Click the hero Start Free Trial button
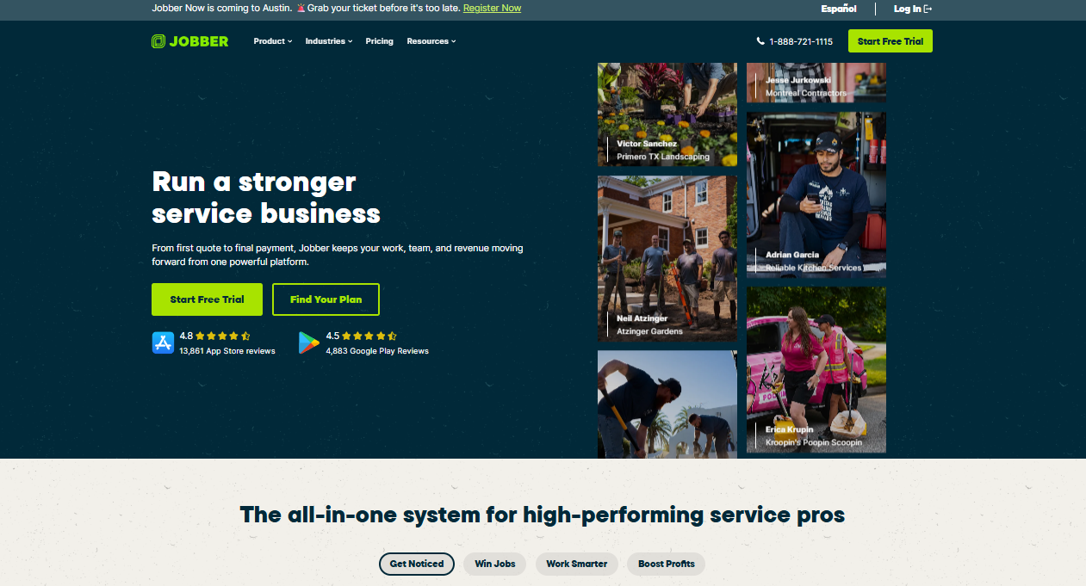Viewport: 1086px width, 586px height. [207, 299]
